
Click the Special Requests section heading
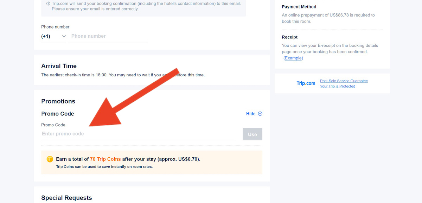(x=66, y=198)
